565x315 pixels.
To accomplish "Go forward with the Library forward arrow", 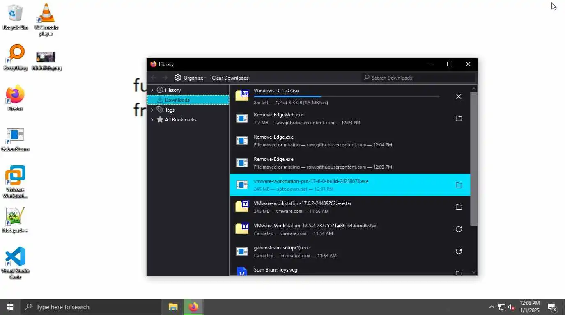I will tap(165, 78).
